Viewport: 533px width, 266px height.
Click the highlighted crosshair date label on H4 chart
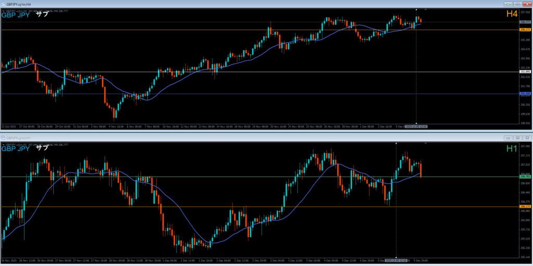point(416,126)
